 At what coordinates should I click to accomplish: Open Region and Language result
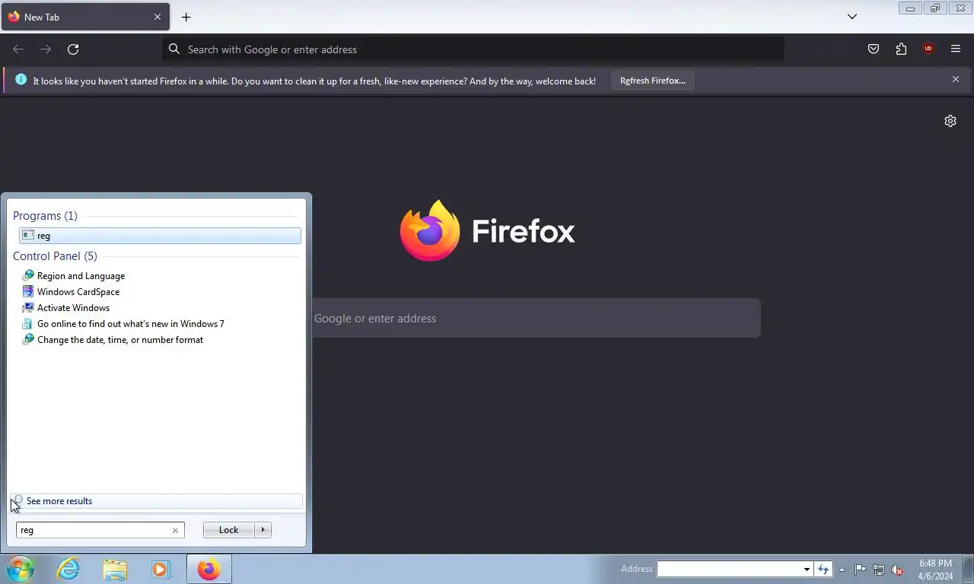point(81,276)
